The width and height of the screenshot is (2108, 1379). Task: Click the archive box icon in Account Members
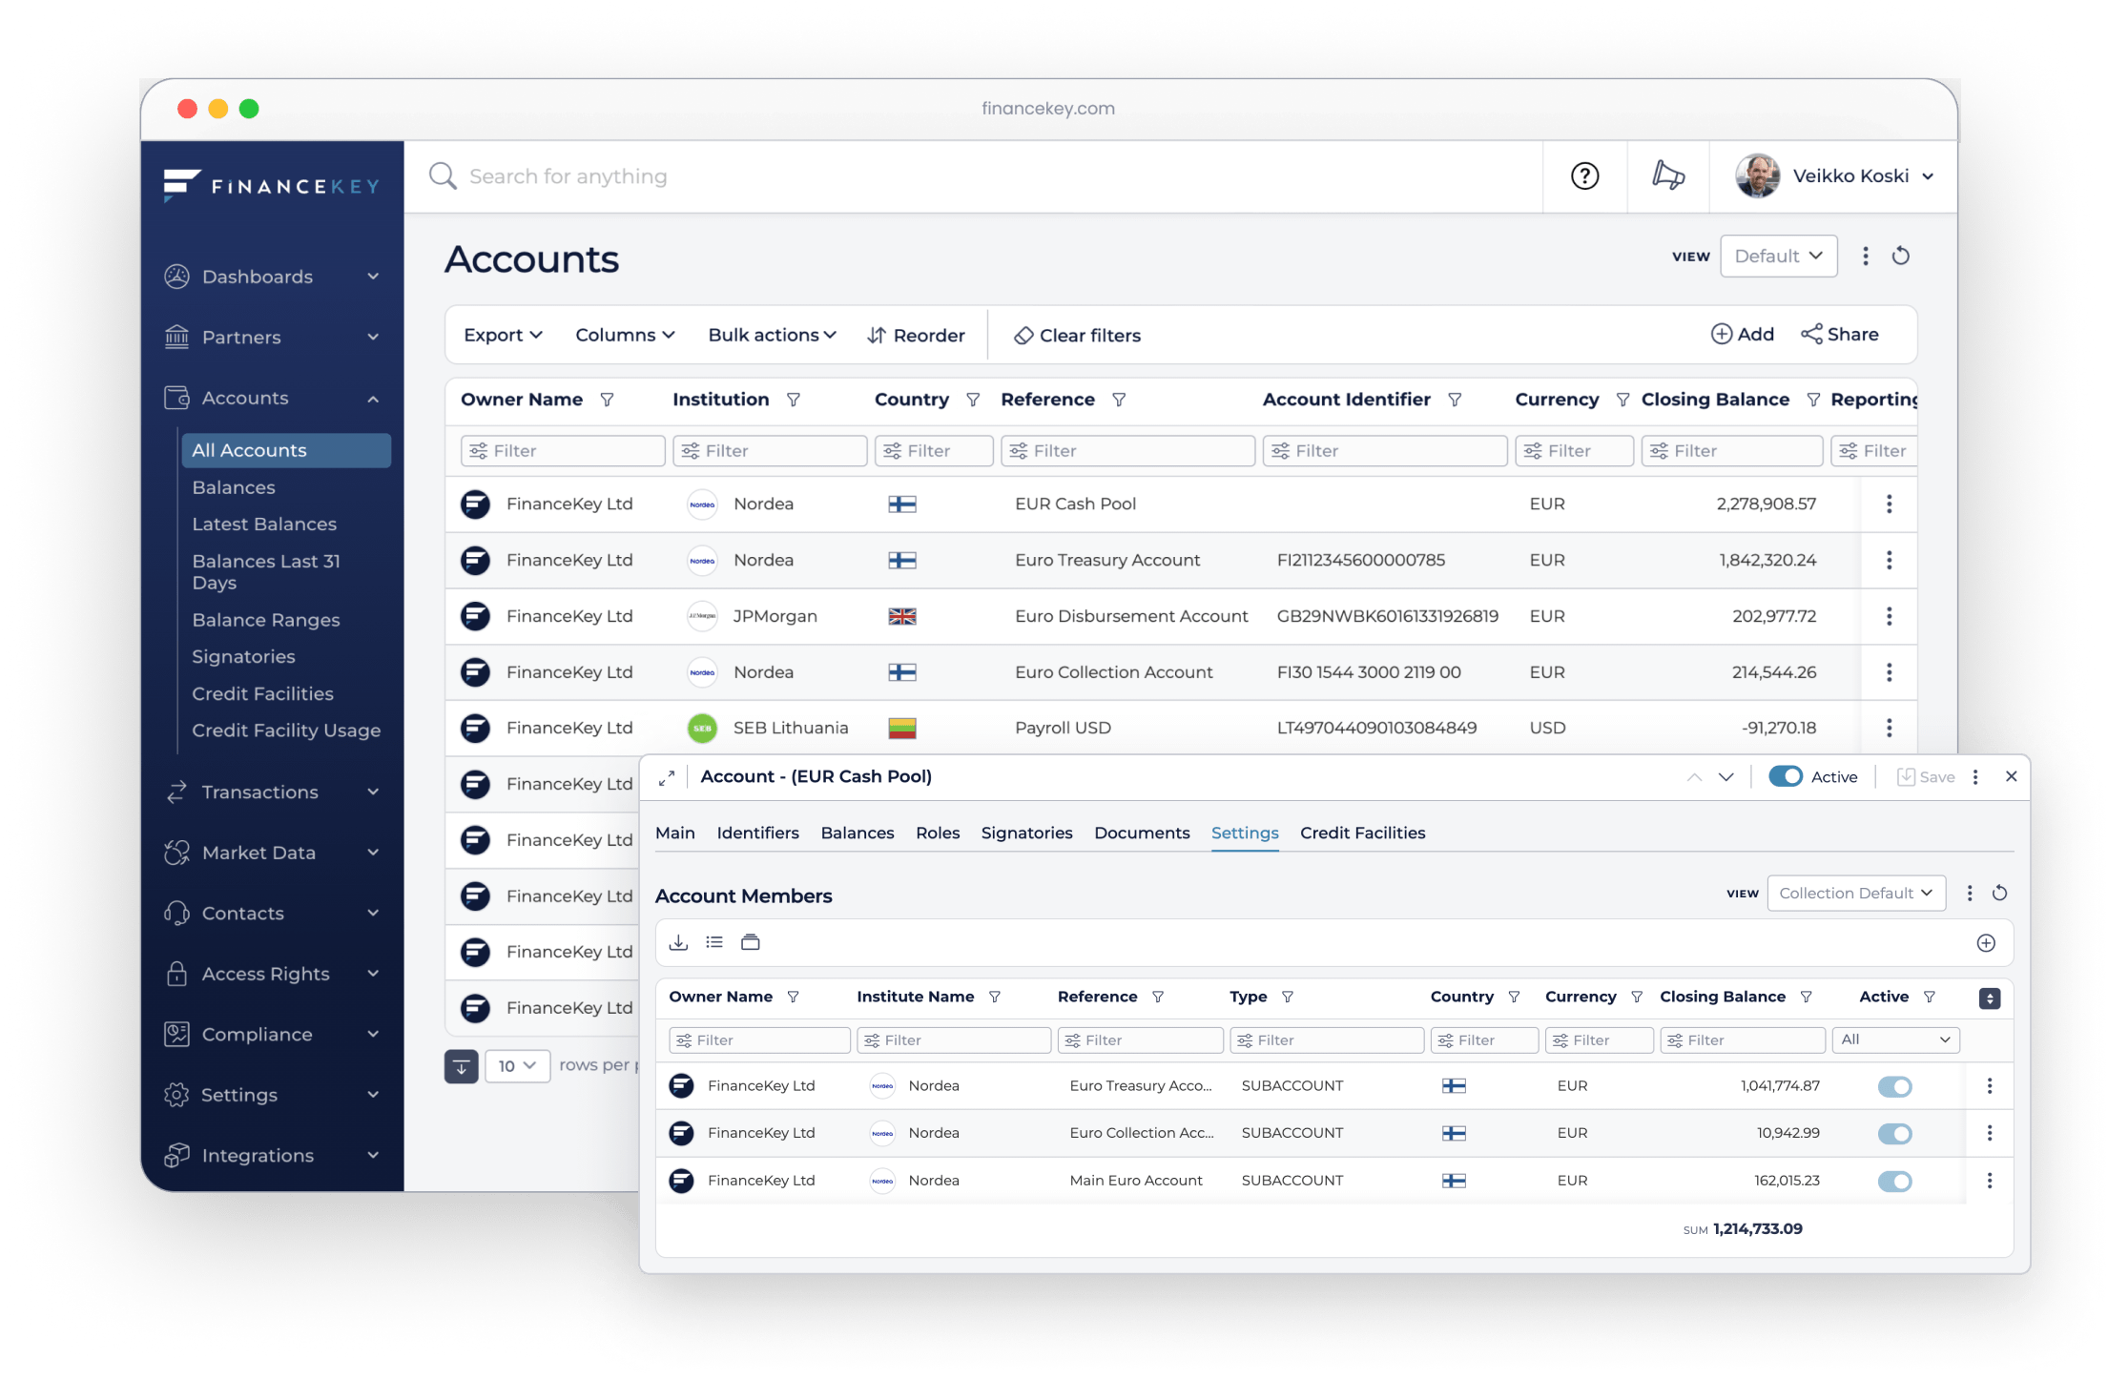tap(751, 942)
